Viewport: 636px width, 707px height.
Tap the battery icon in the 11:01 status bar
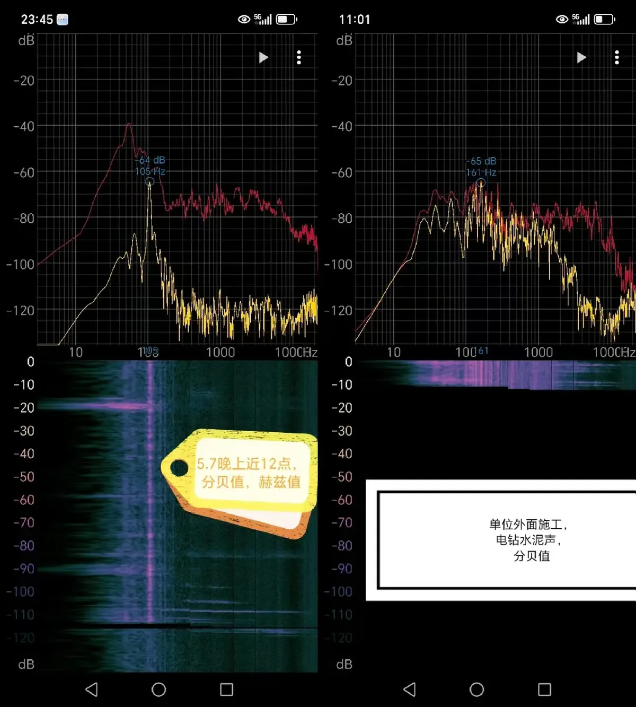[604, 20]
